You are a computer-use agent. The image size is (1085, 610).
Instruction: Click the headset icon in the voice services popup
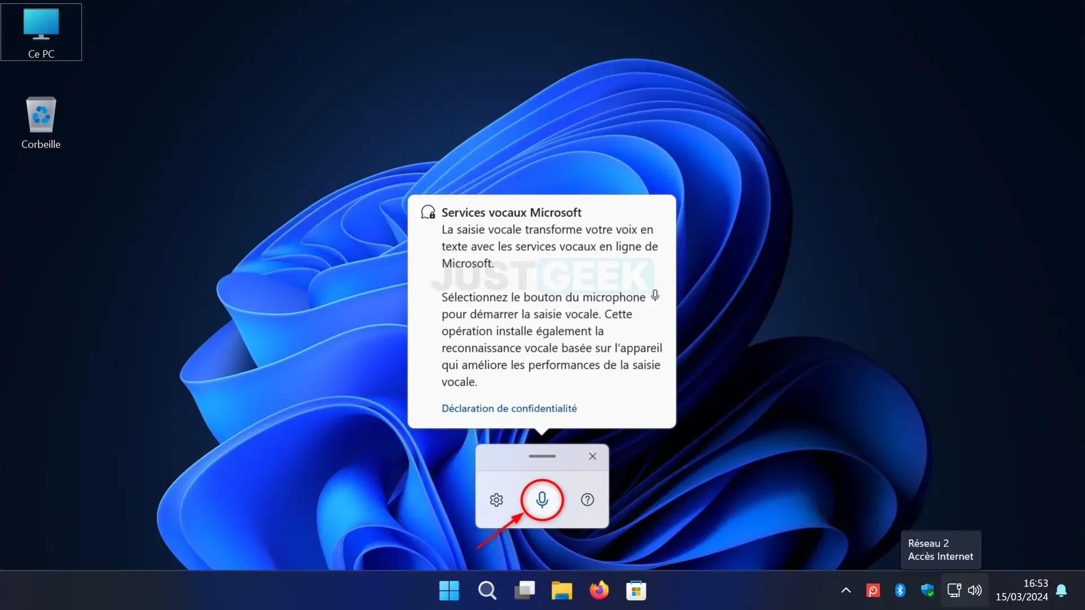pyautogui.click(x=428, y=212)
